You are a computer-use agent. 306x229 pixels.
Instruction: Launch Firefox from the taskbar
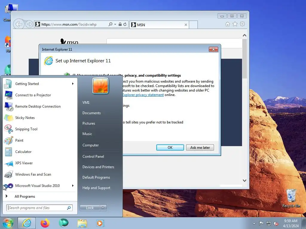pos(45,223)
